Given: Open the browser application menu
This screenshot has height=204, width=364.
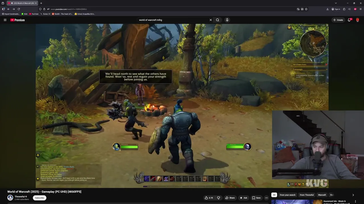Looking at the screenshot, I should (x=361, y=9).
